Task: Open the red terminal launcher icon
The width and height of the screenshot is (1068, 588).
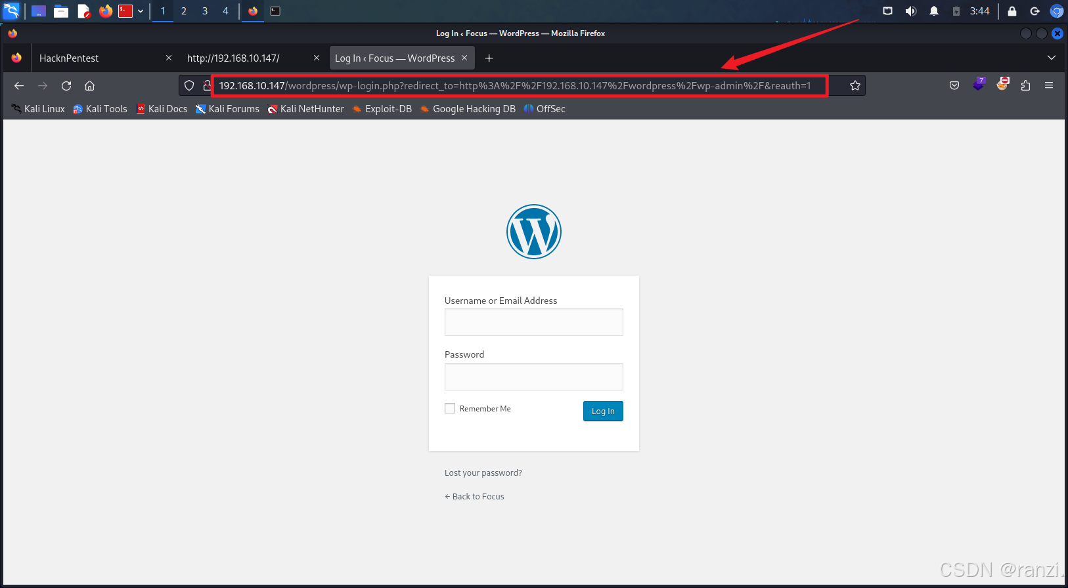Action: (x=125, y=11)
